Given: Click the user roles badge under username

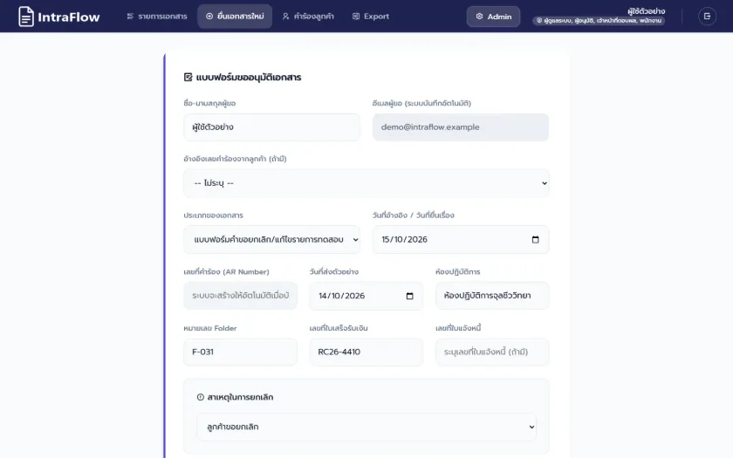Looking at the screenshot, I should pyautogui.click(x=599, y=21).
